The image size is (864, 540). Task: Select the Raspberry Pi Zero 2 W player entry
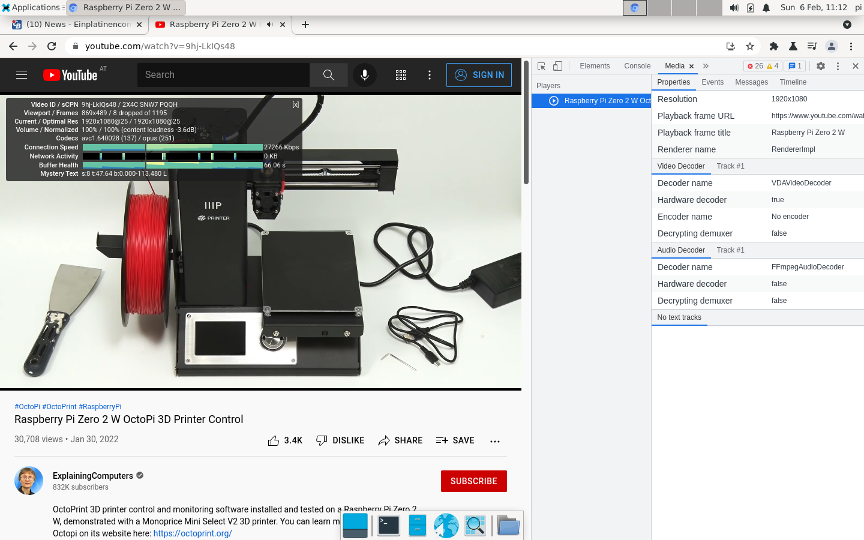[591, 101]
